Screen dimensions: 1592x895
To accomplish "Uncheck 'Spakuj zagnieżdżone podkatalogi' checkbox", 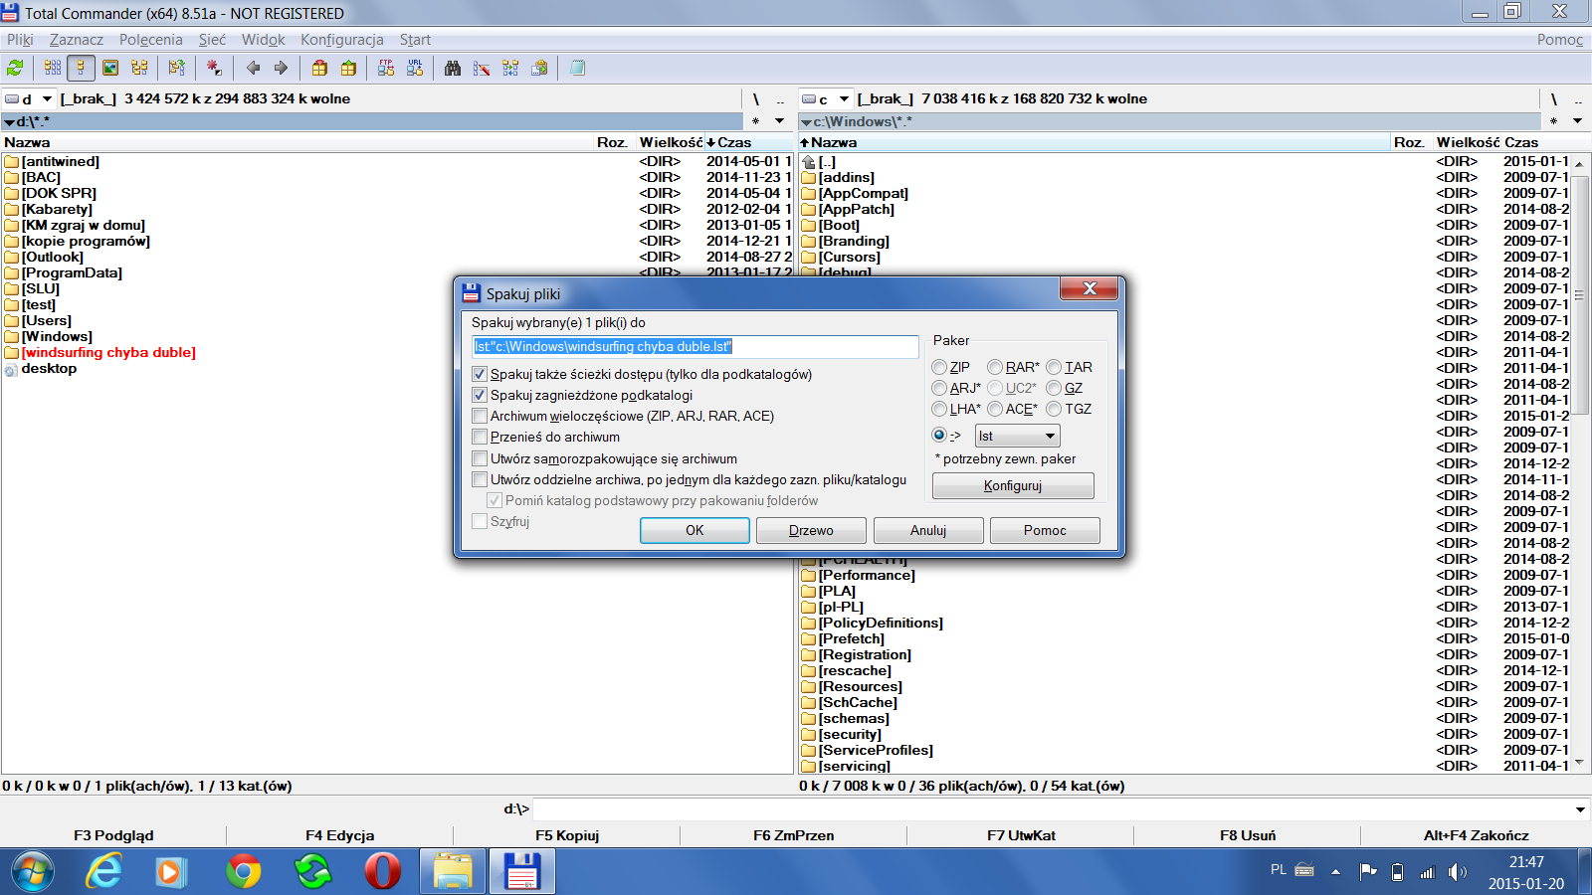I will pos(480,395).
